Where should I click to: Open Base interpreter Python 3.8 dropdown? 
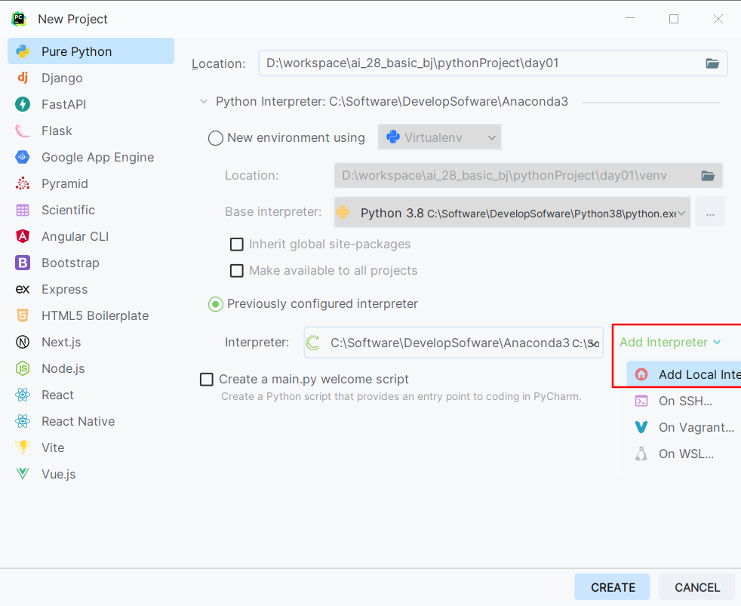(x=512, y=212)
